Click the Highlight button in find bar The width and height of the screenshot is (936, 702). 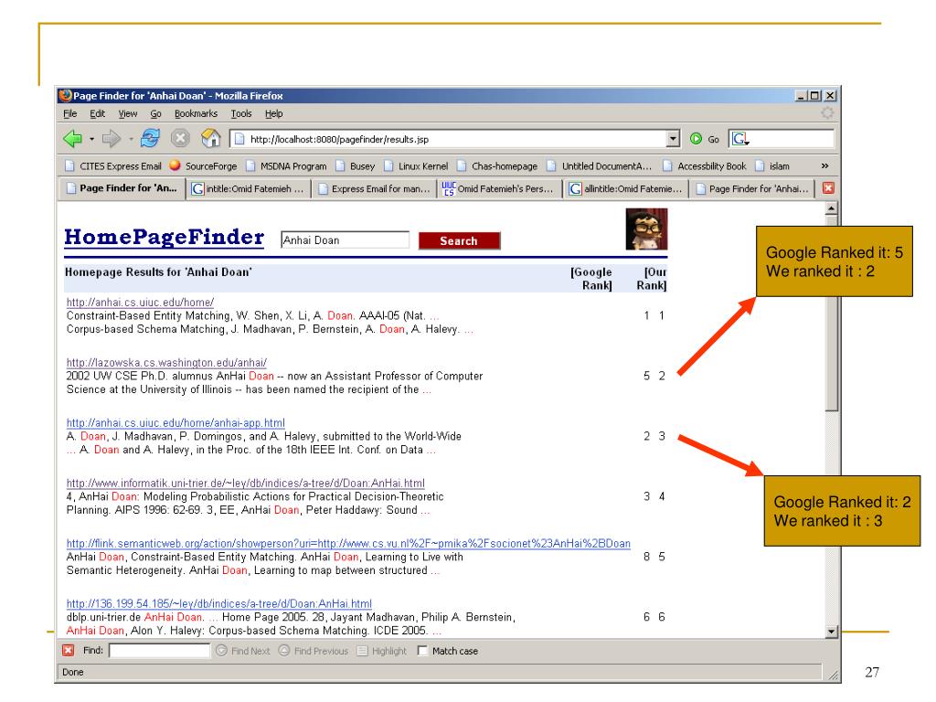coord(381,651)
